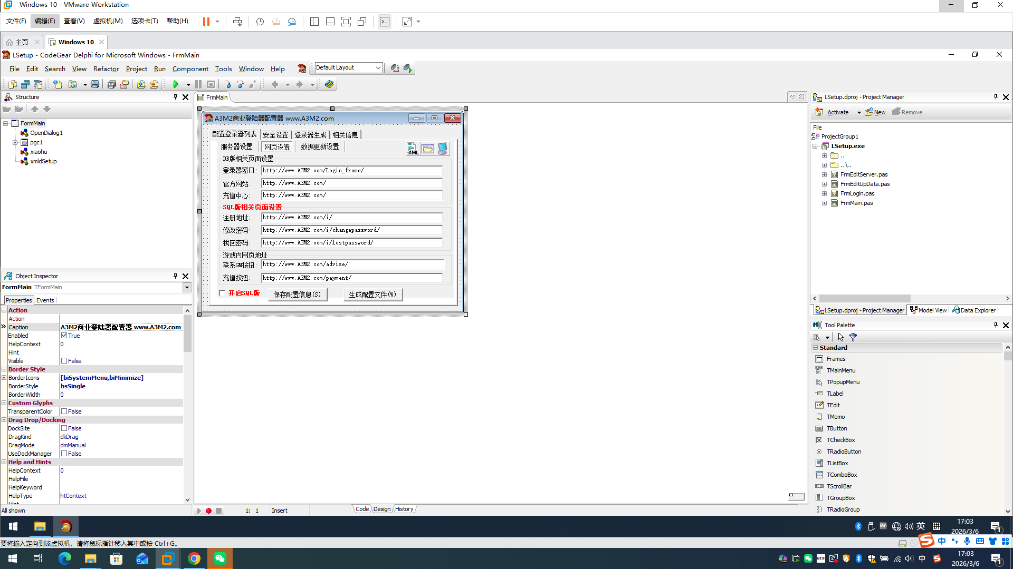This screenshot has height=569, width=1013.
Task: Open the Default Layout dropdown
Action: [x=378, y=68]
